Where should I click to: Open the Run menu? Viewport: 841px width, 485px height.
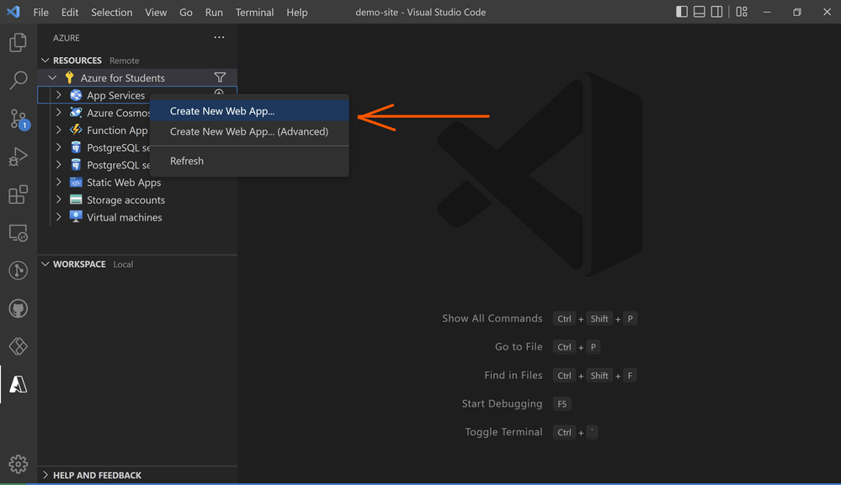(214, 12)
